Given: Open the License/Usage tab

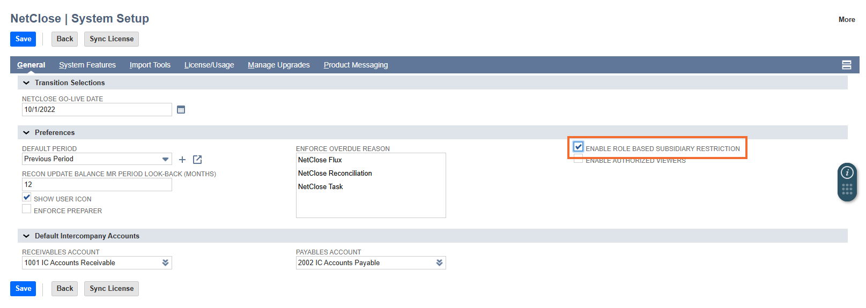Looking at the screenshot, I should 209,65.
